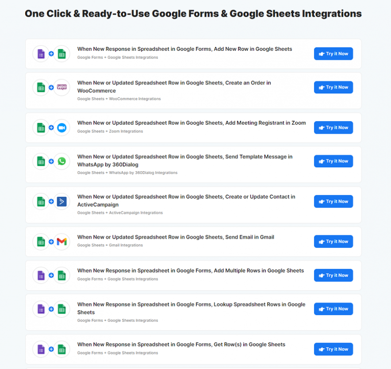Click the Google Forms icon in the Add Multiple Rows row

pyautogui.click(x=41, y=275)
